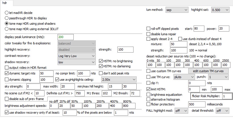
Task: Click the flicker Risk Multiplier input field
Action: 226,96
